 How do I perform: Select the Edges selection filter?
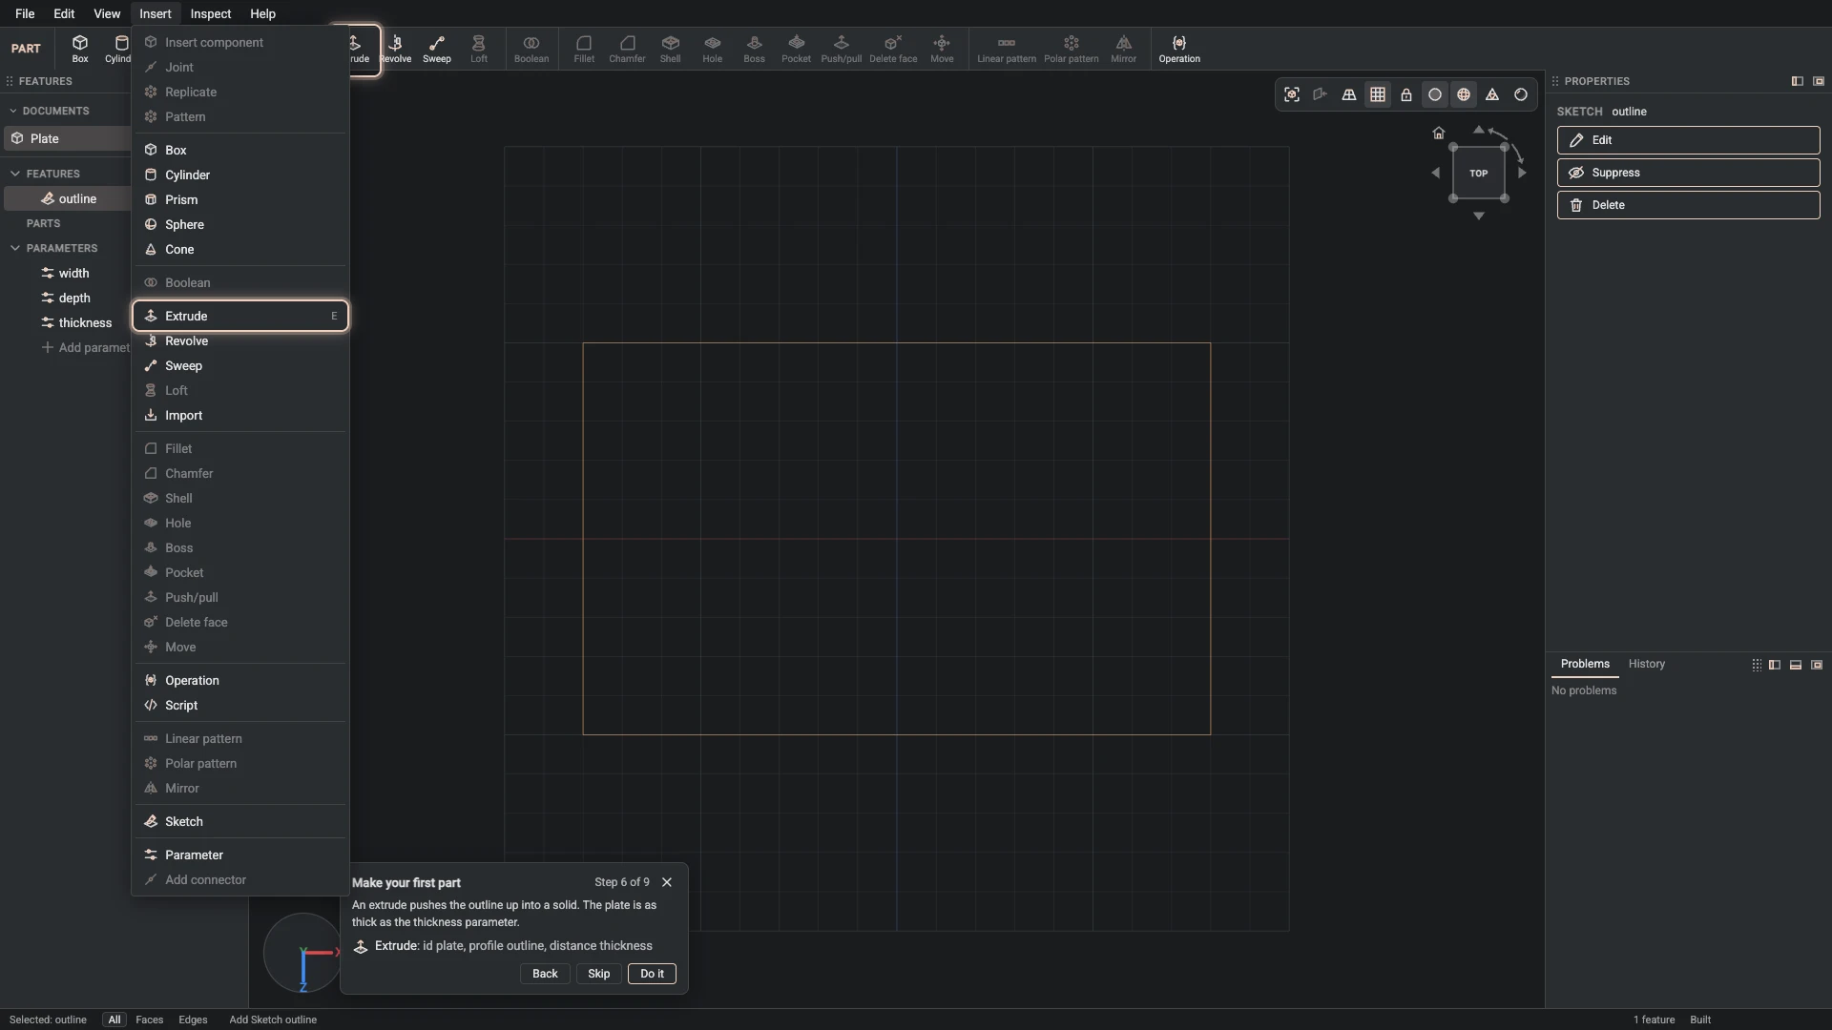pos(193,1020)
